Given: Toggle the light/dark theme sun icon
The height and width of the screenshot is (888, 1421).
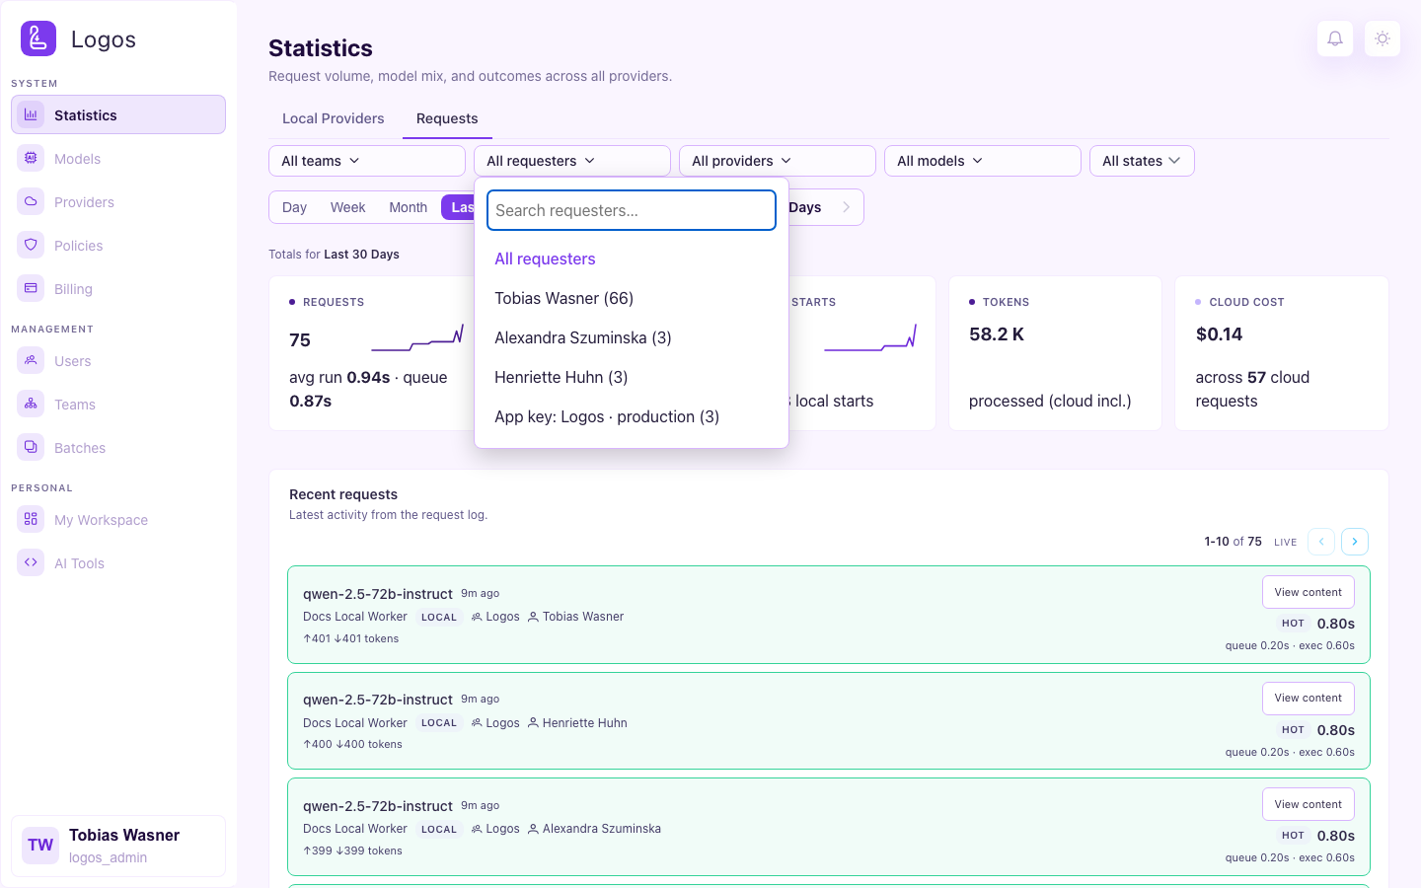Looking at the screenshot, I should tap(1383, 38).
